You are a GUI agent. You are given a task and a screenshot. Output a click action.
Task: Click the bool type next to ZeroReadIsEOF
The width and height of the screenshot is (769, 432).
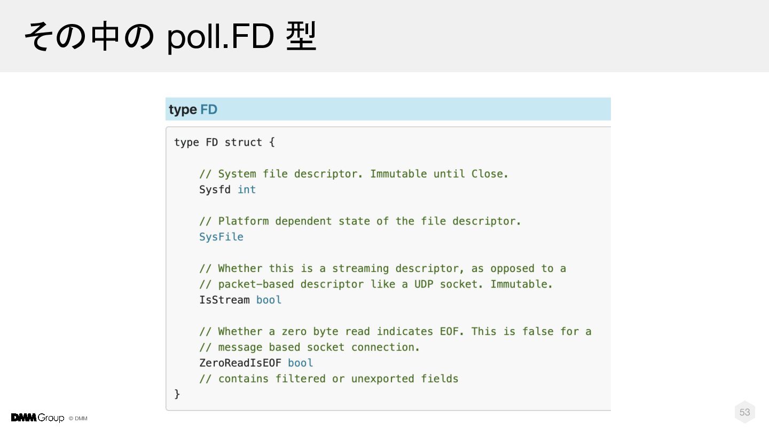[300, 363]
